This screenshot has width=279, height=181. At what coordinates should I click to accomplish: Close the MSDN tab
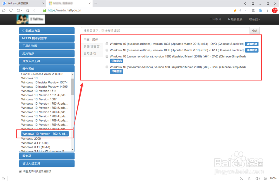90,3
